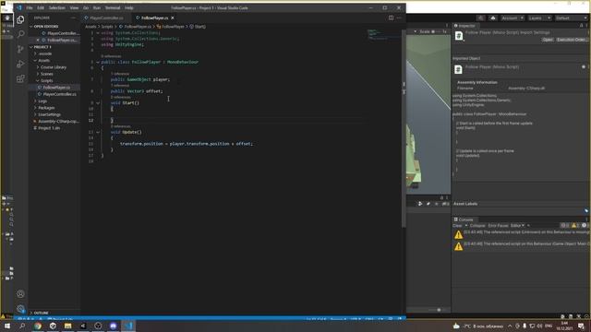
Task: Open PlayerController.cs in the Scripts folder tree
Action: [59, 94]
